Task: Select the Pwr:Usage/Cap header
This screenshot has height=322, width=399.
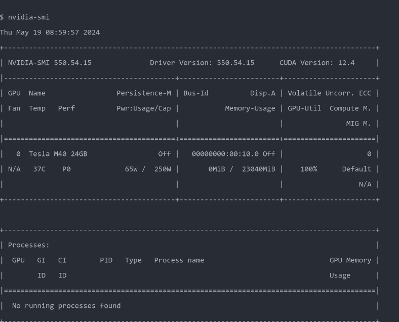Action: (144, 108)
